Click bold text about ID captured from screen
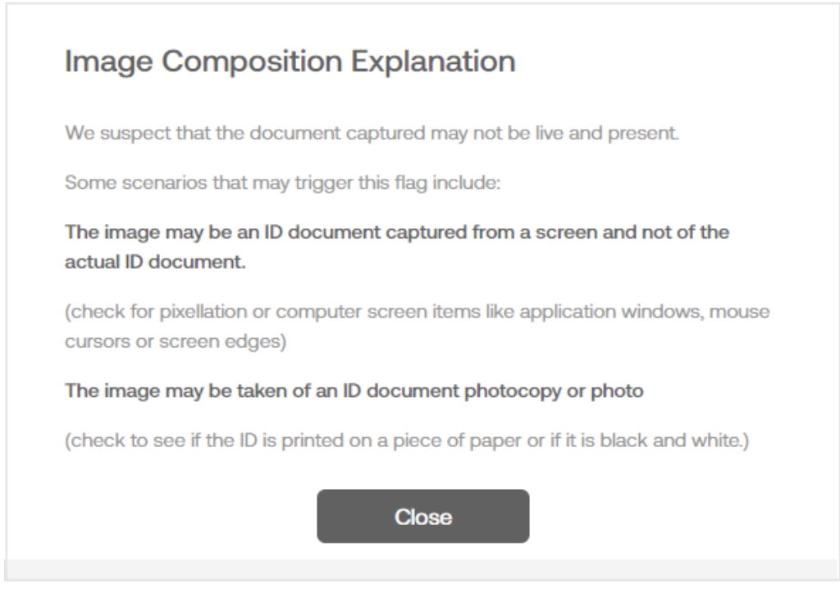 coord(397,232)
